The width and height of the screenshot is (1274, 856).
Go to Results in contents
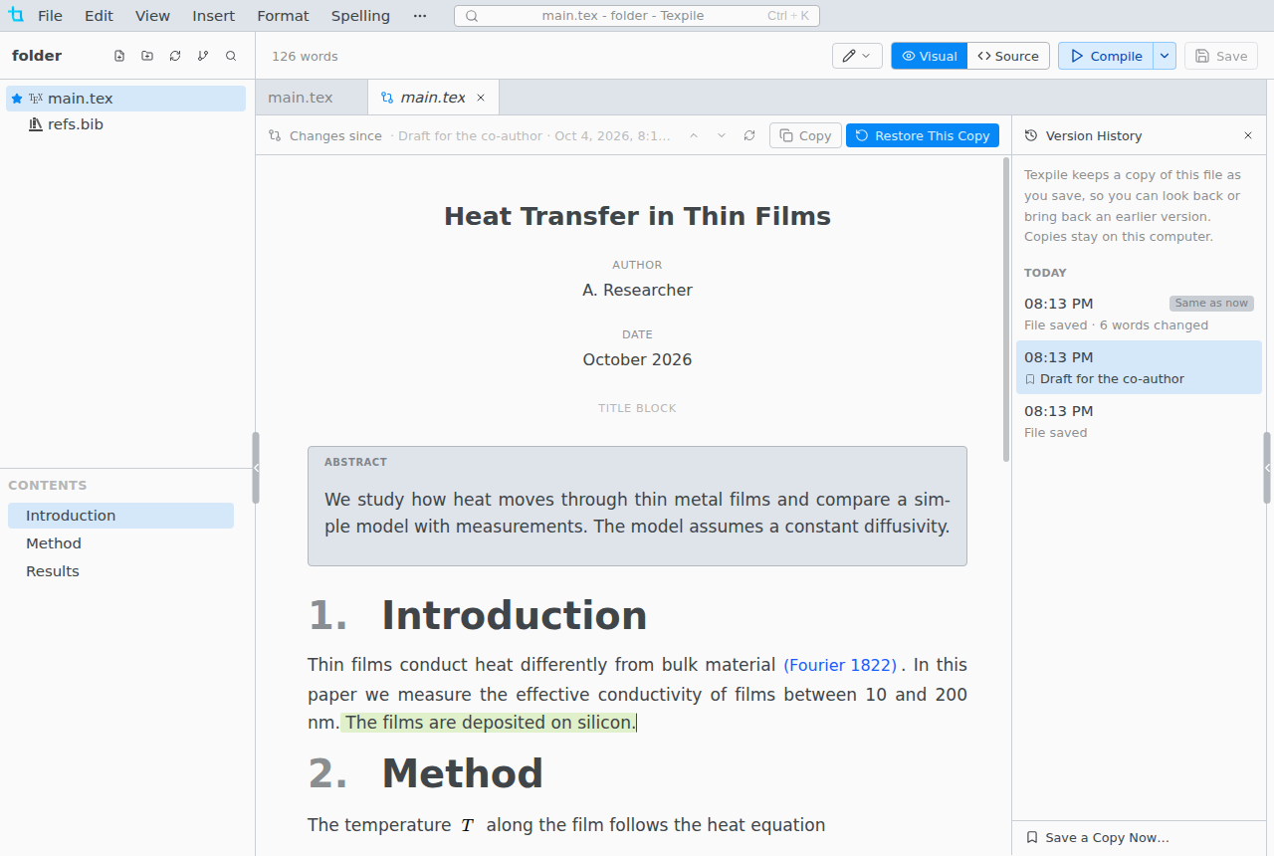(x=120, y=571)
